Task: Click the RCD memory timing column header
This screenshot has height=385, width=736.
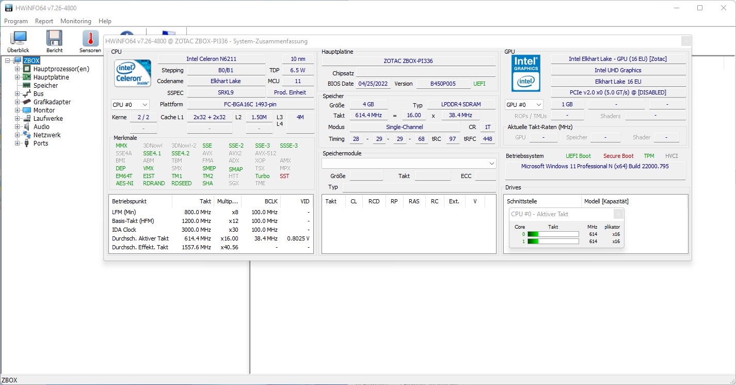Action: click(374, 201)
